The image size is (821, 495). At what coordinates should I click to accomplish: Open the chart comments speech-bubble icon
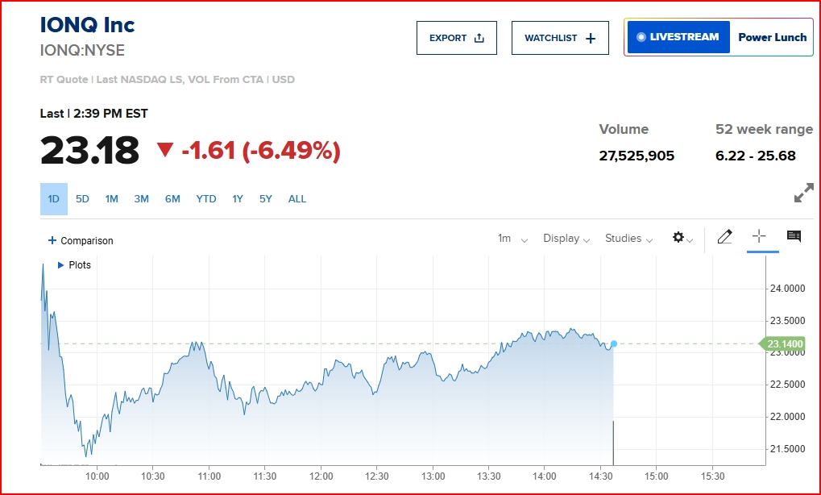[794, 236]
